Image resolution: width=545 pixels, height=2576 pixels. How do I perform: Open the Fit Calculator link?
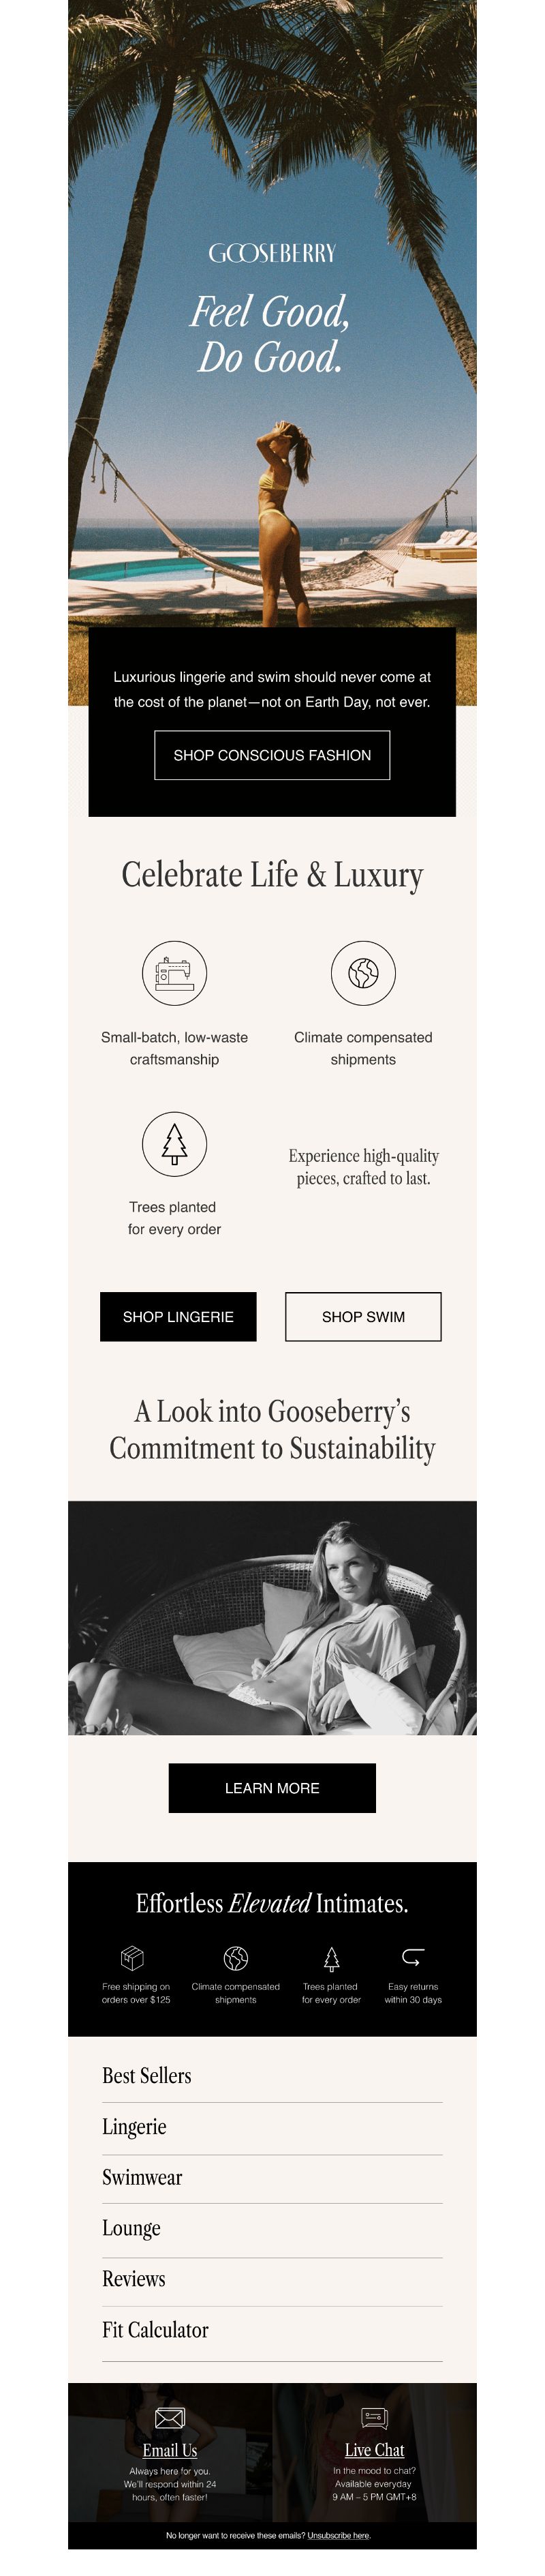[x=155, y=2329]
